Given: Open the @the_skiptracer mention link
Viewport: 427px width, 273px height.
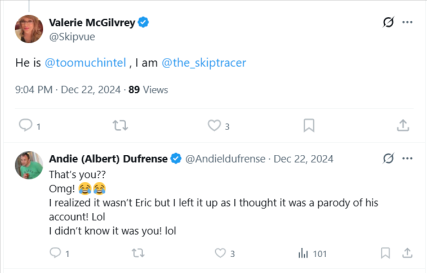Looking at the screenshot, I should click(203, 62).
